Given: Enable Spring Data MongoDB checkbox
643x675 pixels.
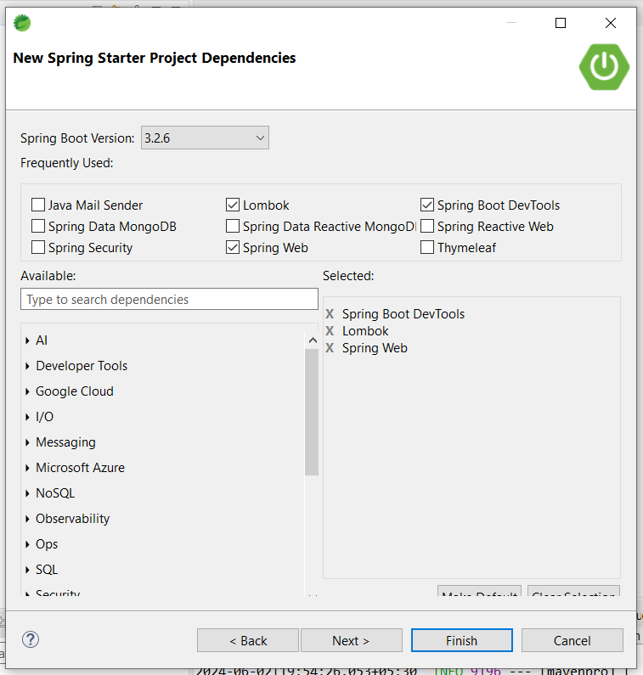Looking at the screenshot, I should coord(38,226).
